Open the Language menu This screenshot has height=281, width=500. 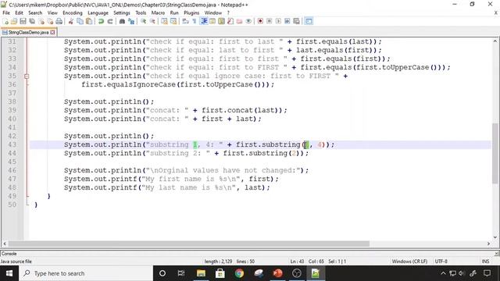[98, 12]
